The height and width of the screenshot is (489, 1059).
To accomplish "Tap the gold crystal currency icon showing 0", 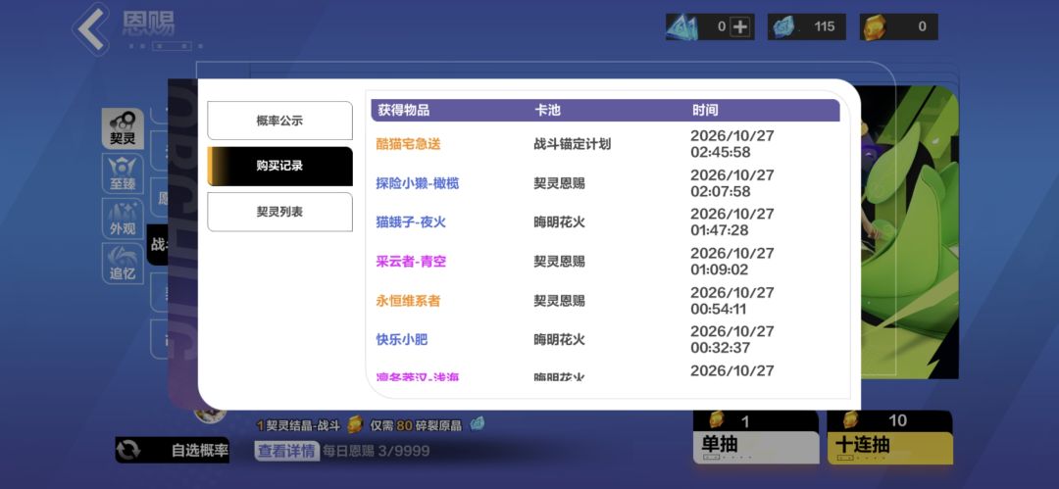I will point(874,27).
